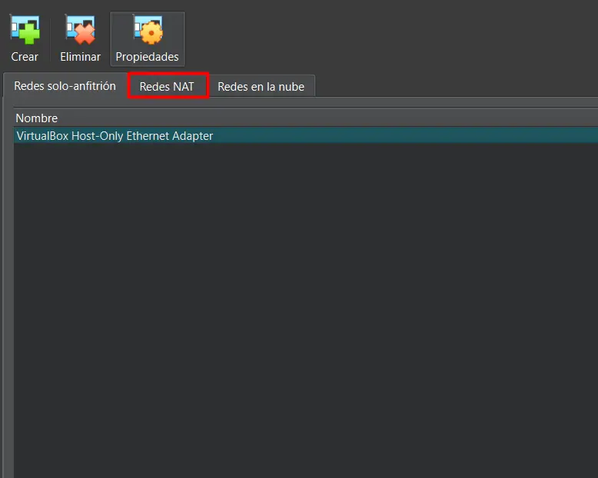
Task: Click the Eliminar network icon
Action: coord(80,31)
